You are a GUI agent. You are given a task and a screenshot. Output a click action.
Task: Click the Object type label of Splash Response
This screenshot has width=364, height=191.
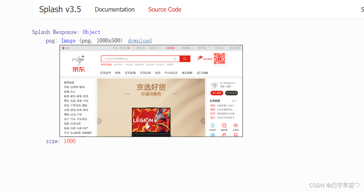pos(92,32)
